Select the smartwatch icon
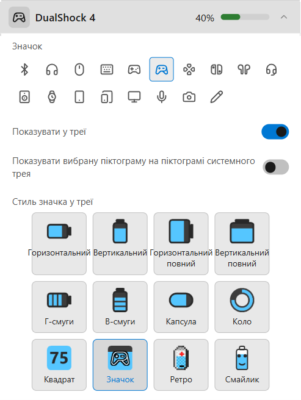Viewport: 301px width, 400px height. [x=52, y=97]
